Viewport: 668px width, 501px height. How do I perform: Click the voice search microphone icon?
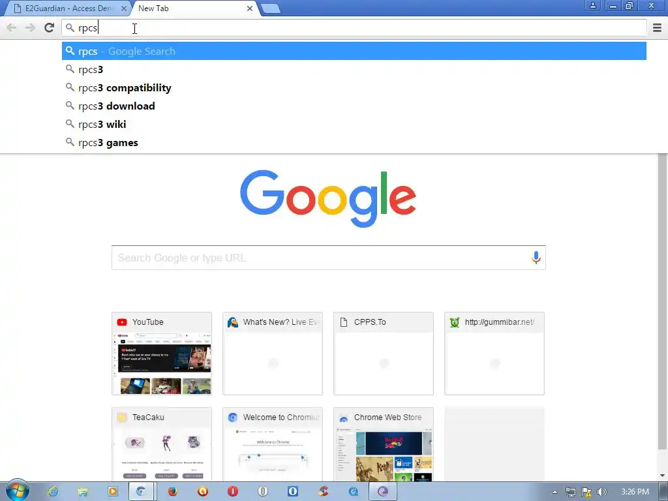click(536, 258)
